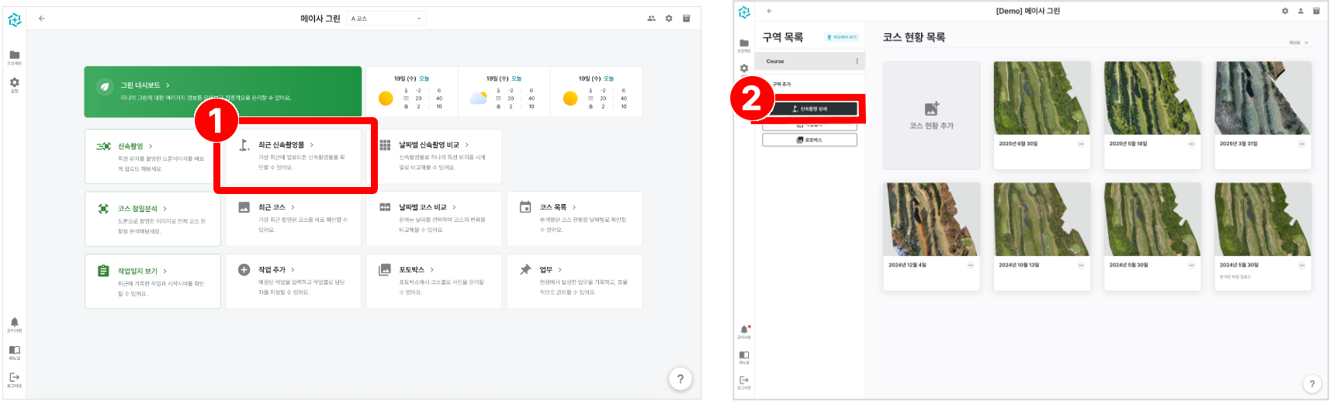The height and width of the screenshot is (402, 1330).
Task: Open Course row three-dot menu
Action: [x=857, y=61]
